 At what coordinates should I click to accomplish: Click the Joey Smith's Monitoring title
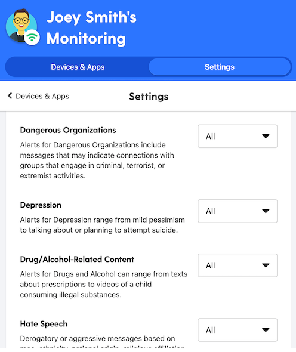tap(91, 28)
